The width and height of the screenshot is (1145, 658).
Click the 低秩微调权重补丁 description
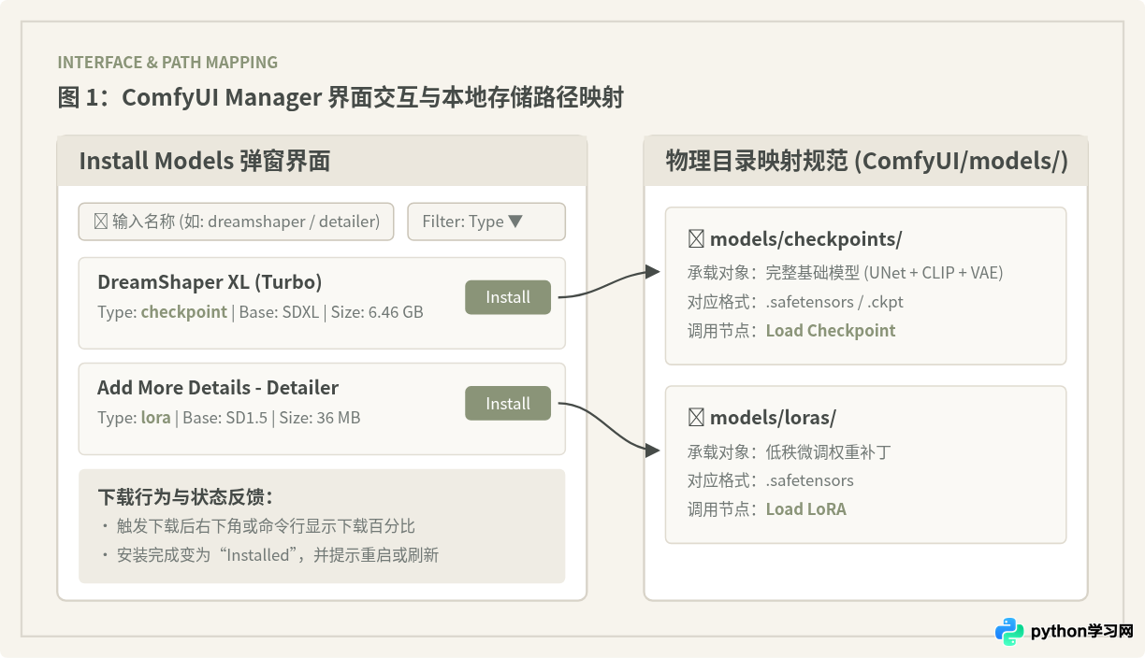828,452
